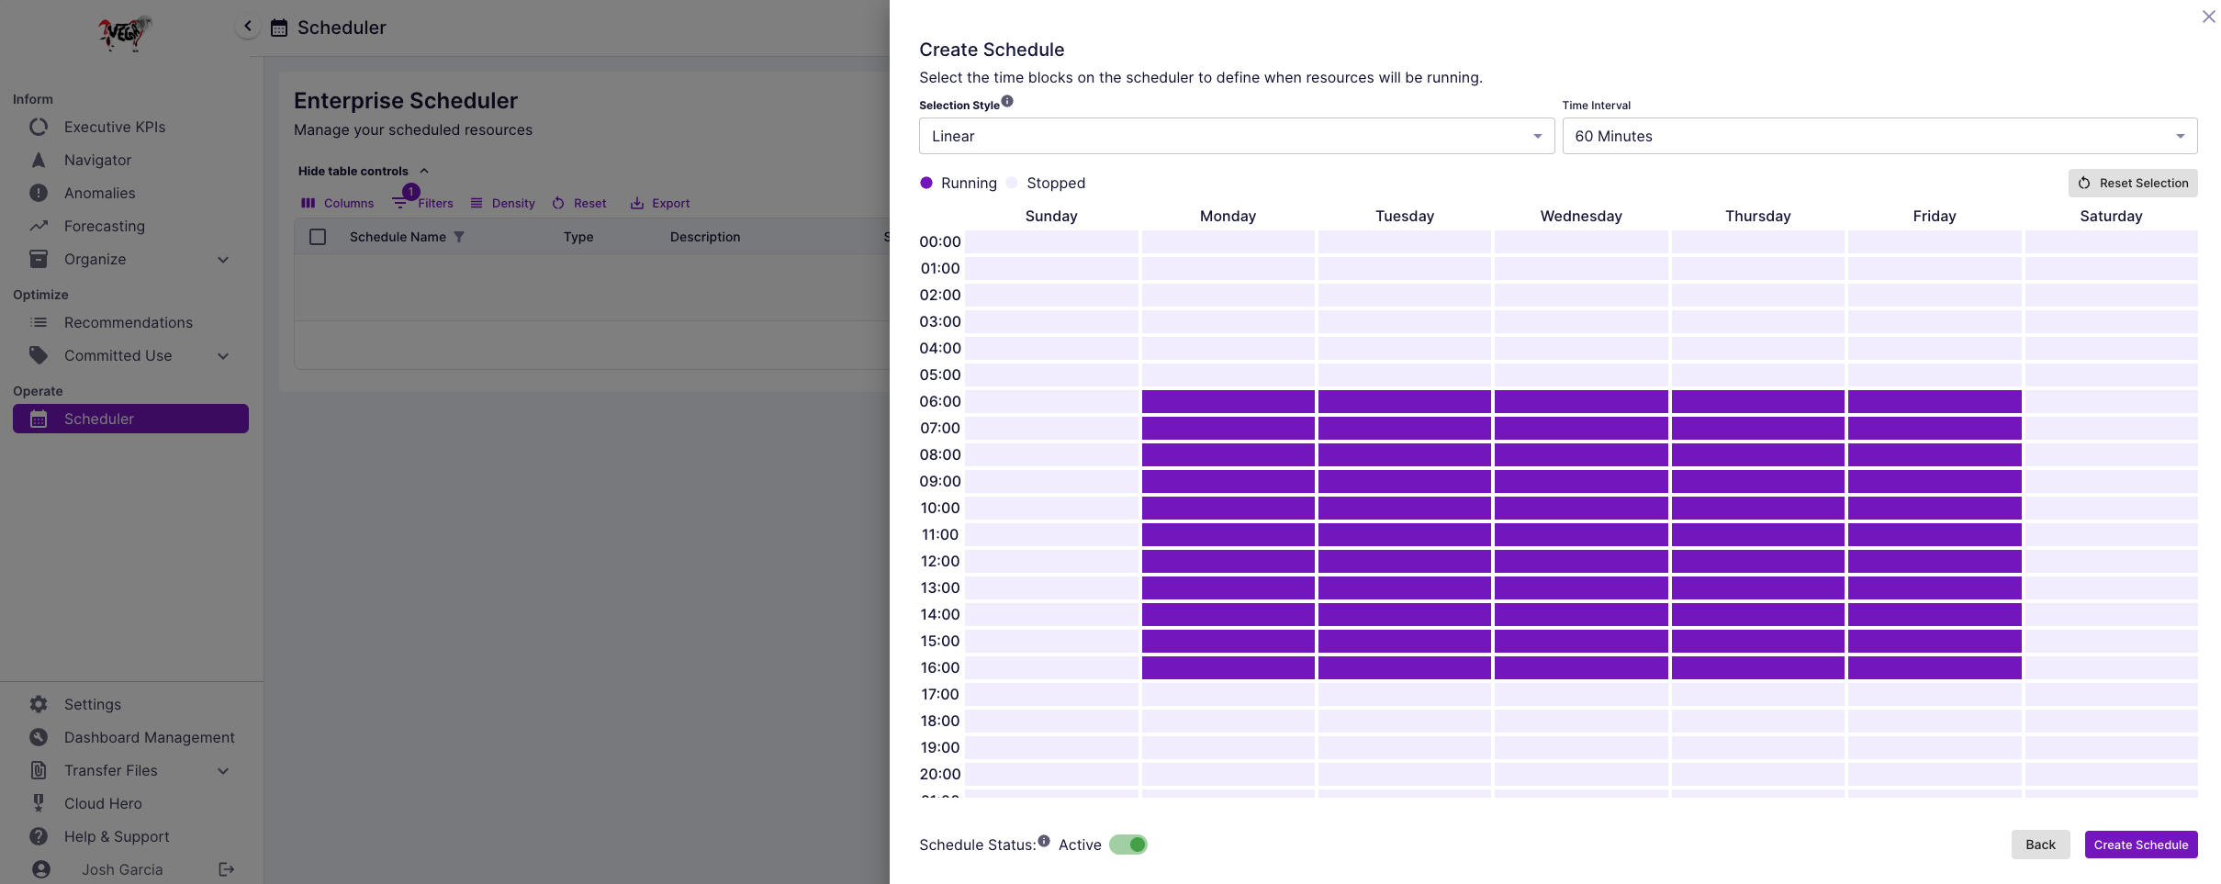Click the Navigator compass icon
Image resolution: width=2221 pixels, height=884 pixels.
pyautogui.click(x=39, y=160)
